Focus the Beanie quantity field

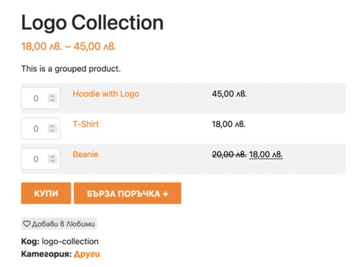pos(36,158)
